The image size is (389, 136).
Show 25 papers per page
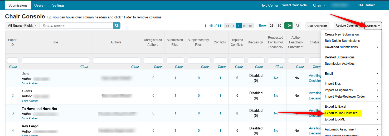[x=271, y=26]
